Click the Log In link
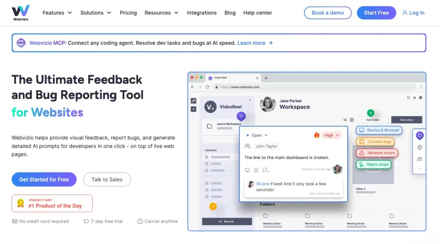 [x=413, y=13]
